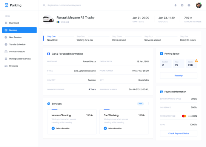This screenshot has width=206, height=147.
Task: Click Check Payment Status button
Action: coord(179,133)
